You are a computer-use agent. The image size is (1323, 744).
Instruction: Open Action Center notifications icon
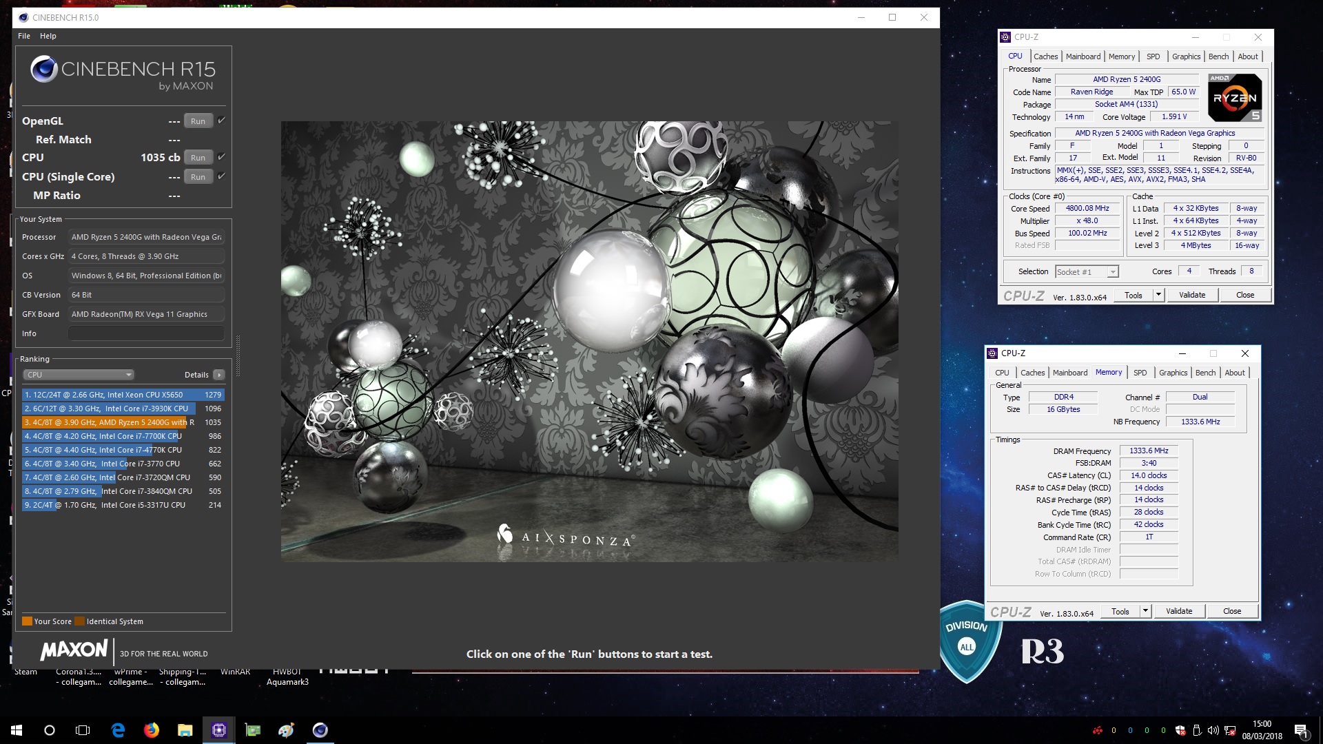(x=1301, y=731)
